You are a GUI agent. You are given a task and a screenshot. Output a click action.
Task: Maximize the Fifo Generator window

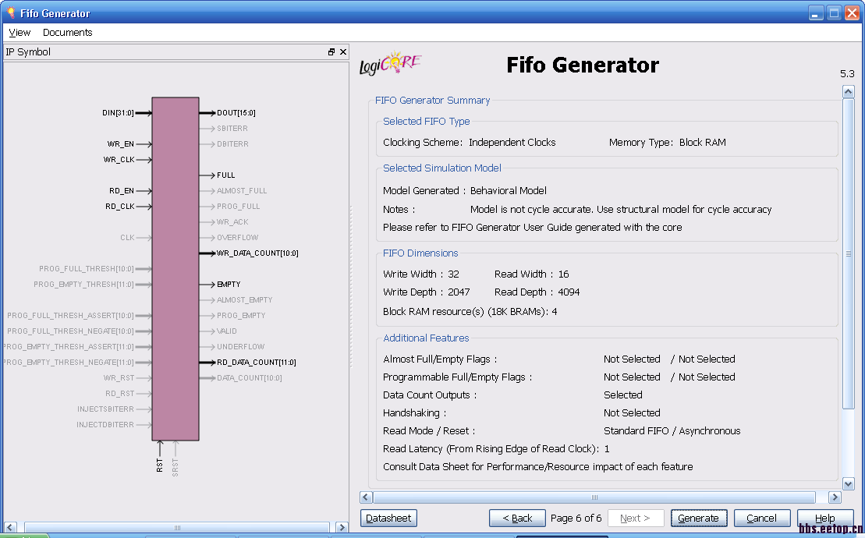[x=834, y=12]
